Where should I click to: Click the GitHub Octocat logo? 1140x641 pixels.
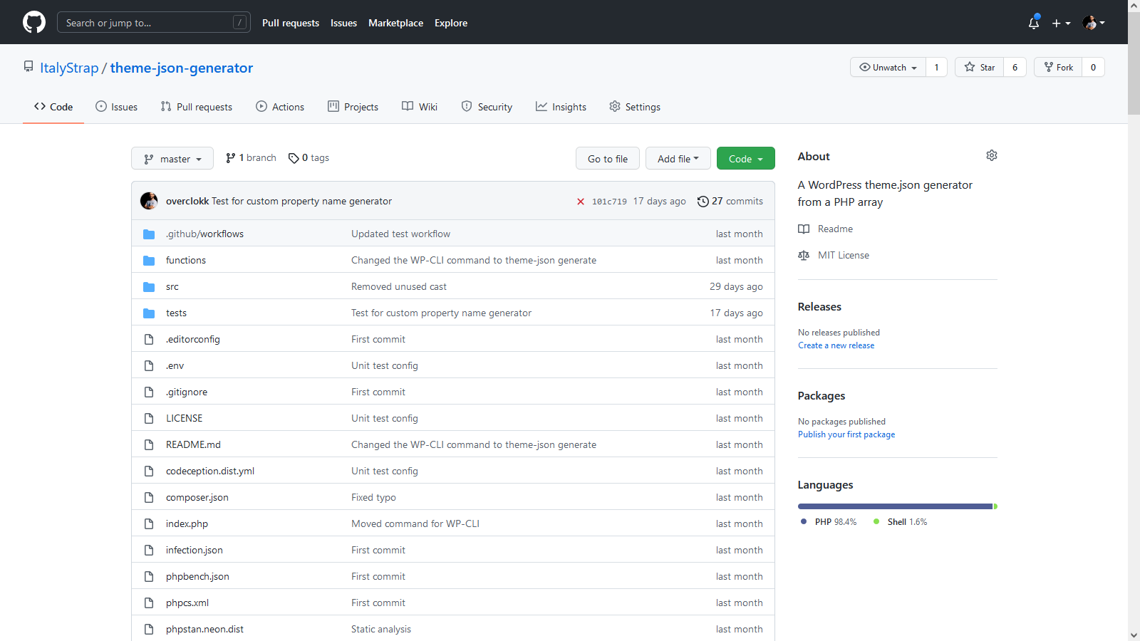[x=34, y=22]
